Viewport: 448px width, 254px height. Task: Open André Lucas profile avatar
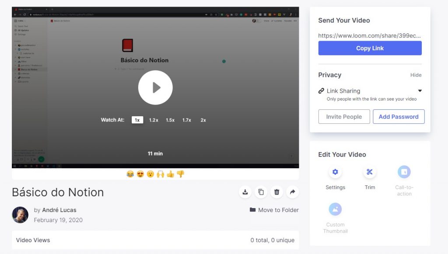click(20, 215)
